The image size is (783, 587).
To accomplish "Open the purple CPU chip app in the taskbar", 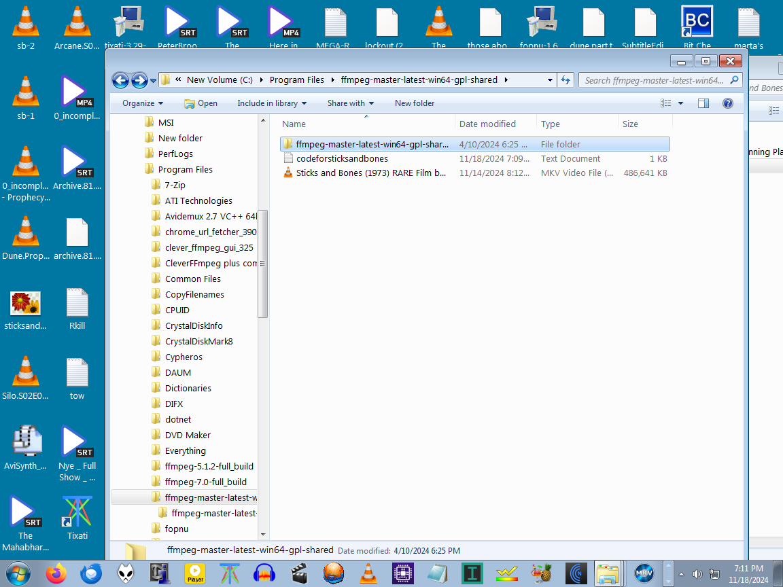I will click(x=403, y=573).
